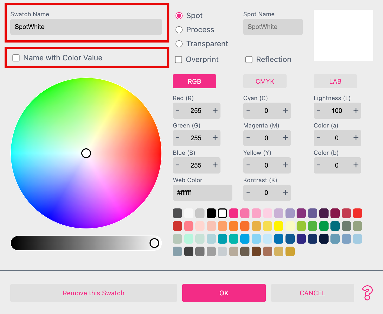Click plus on Cyan (C) stepper

point(285,110)
